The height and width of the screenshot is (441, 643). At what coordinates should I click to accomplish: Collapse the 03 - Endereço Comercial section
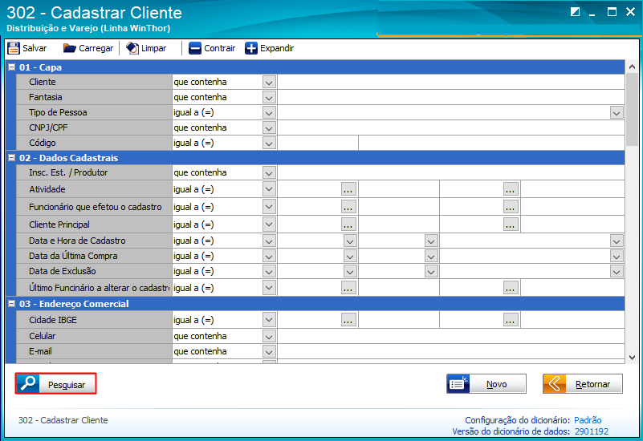(x=12, y=303)
